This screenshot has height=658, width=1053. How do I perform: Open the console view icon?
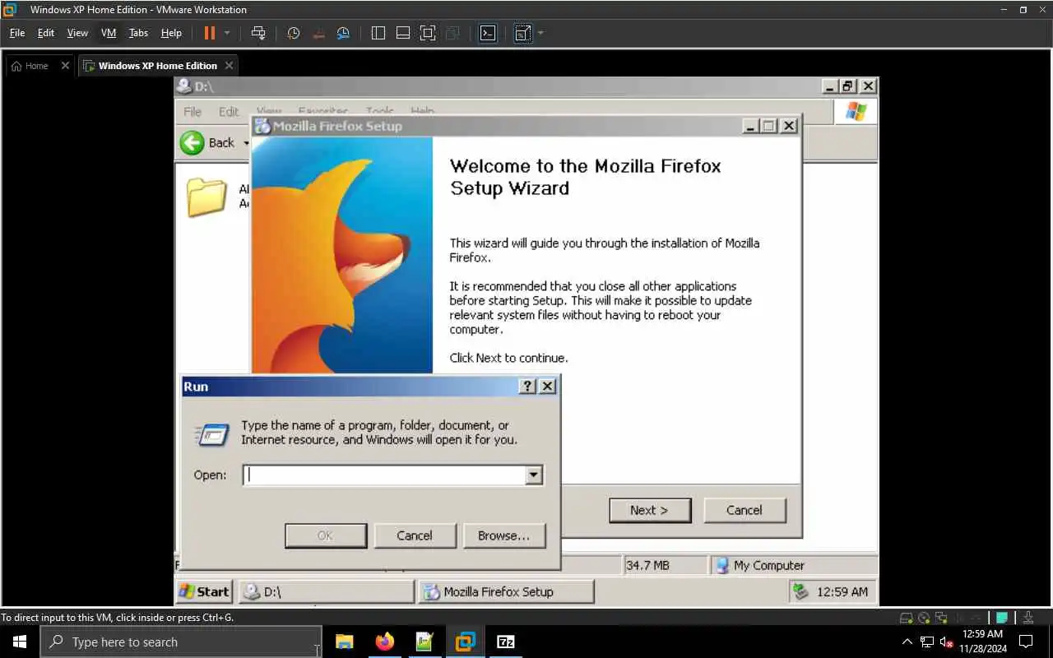pyautogui.click(x=488, y=33)
